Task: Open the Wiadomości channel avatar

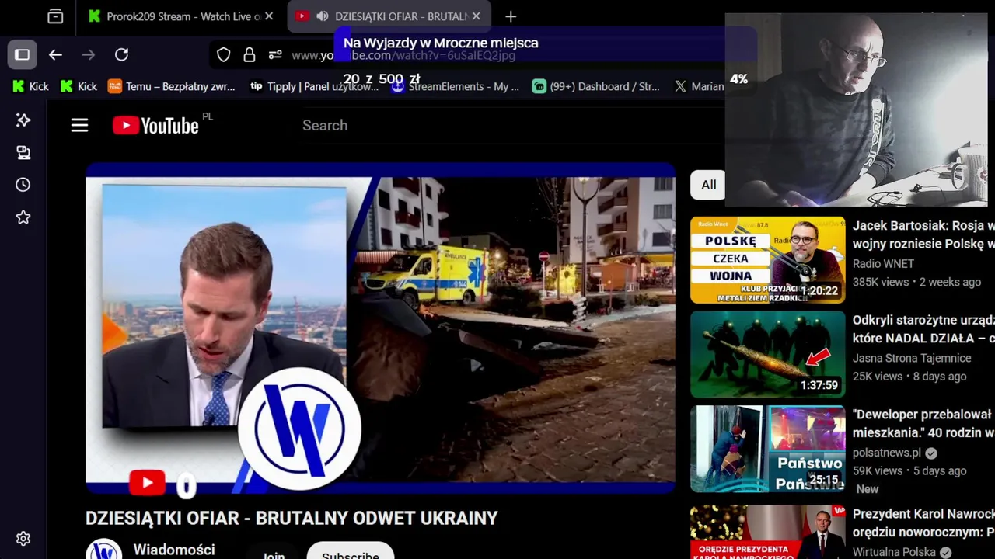Action: (x=103, y=549)
